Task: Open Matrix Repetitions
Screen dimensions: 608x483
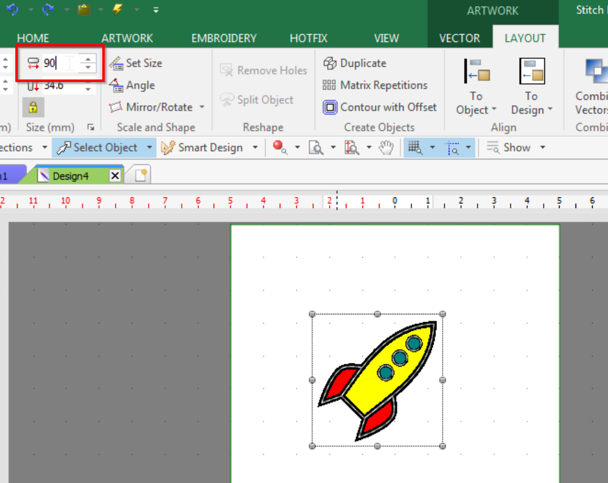Action: (x=374, y=85)
